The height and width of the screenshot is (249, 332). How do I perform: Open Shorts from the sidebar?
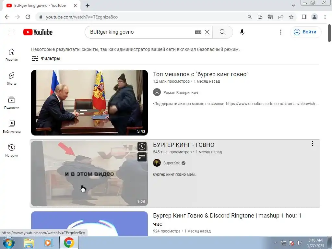click(x=12, y=78)
